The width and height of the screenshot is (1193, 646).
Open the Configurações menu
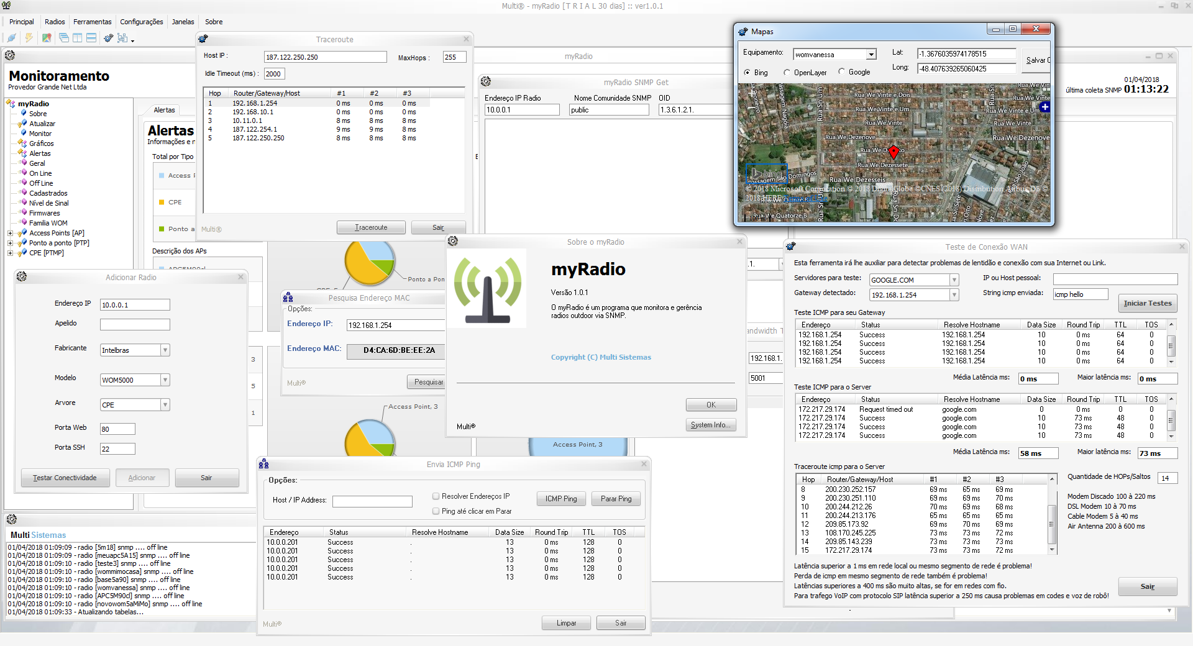coord(141,22)
